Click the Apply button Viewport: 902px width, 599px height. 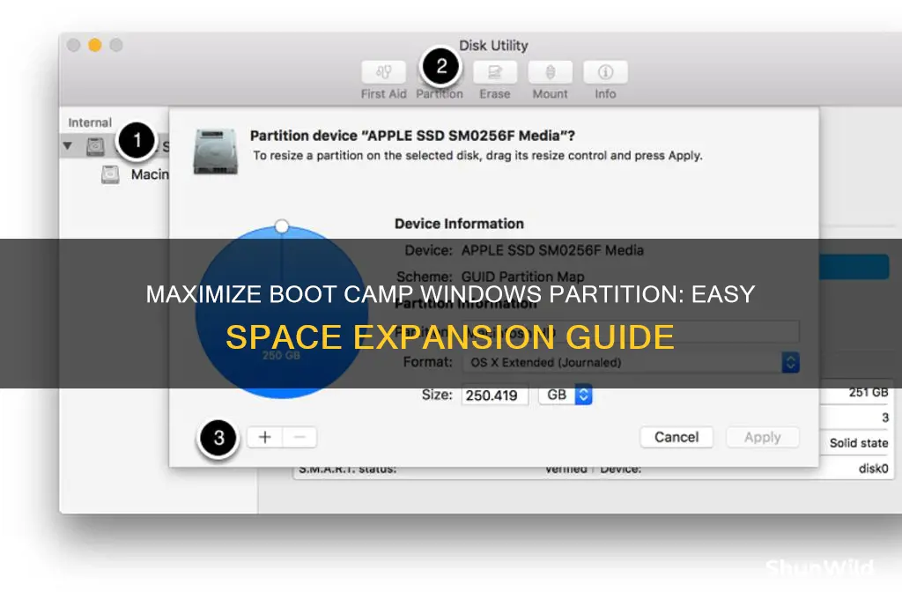pyautogui.click(x=762, y=437)
